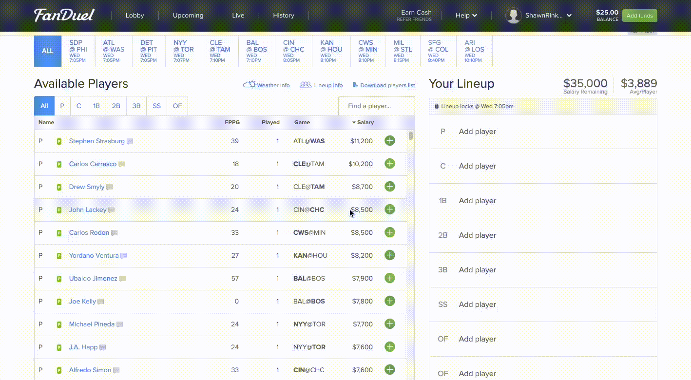Screen dimensions: 691x380
Task: Filter players by 1B position tab
Action: pyautogui.click(x=96, y=106)
